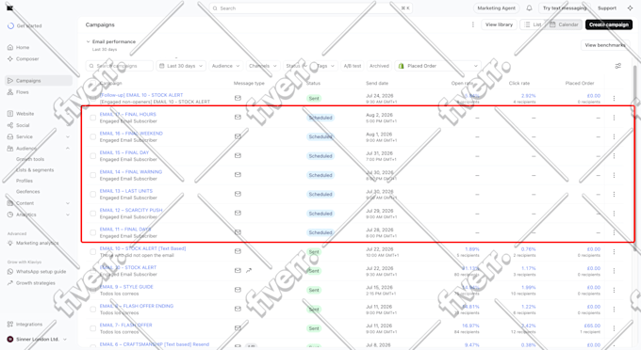Viewport: 641px width, 350px height.
Task: Click the View benchmarks button
Action: [x=605, y=45]
